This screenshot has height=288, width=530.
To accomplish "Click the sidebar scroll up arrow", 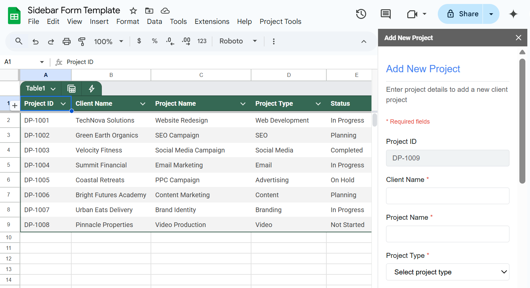I will 522,52.
